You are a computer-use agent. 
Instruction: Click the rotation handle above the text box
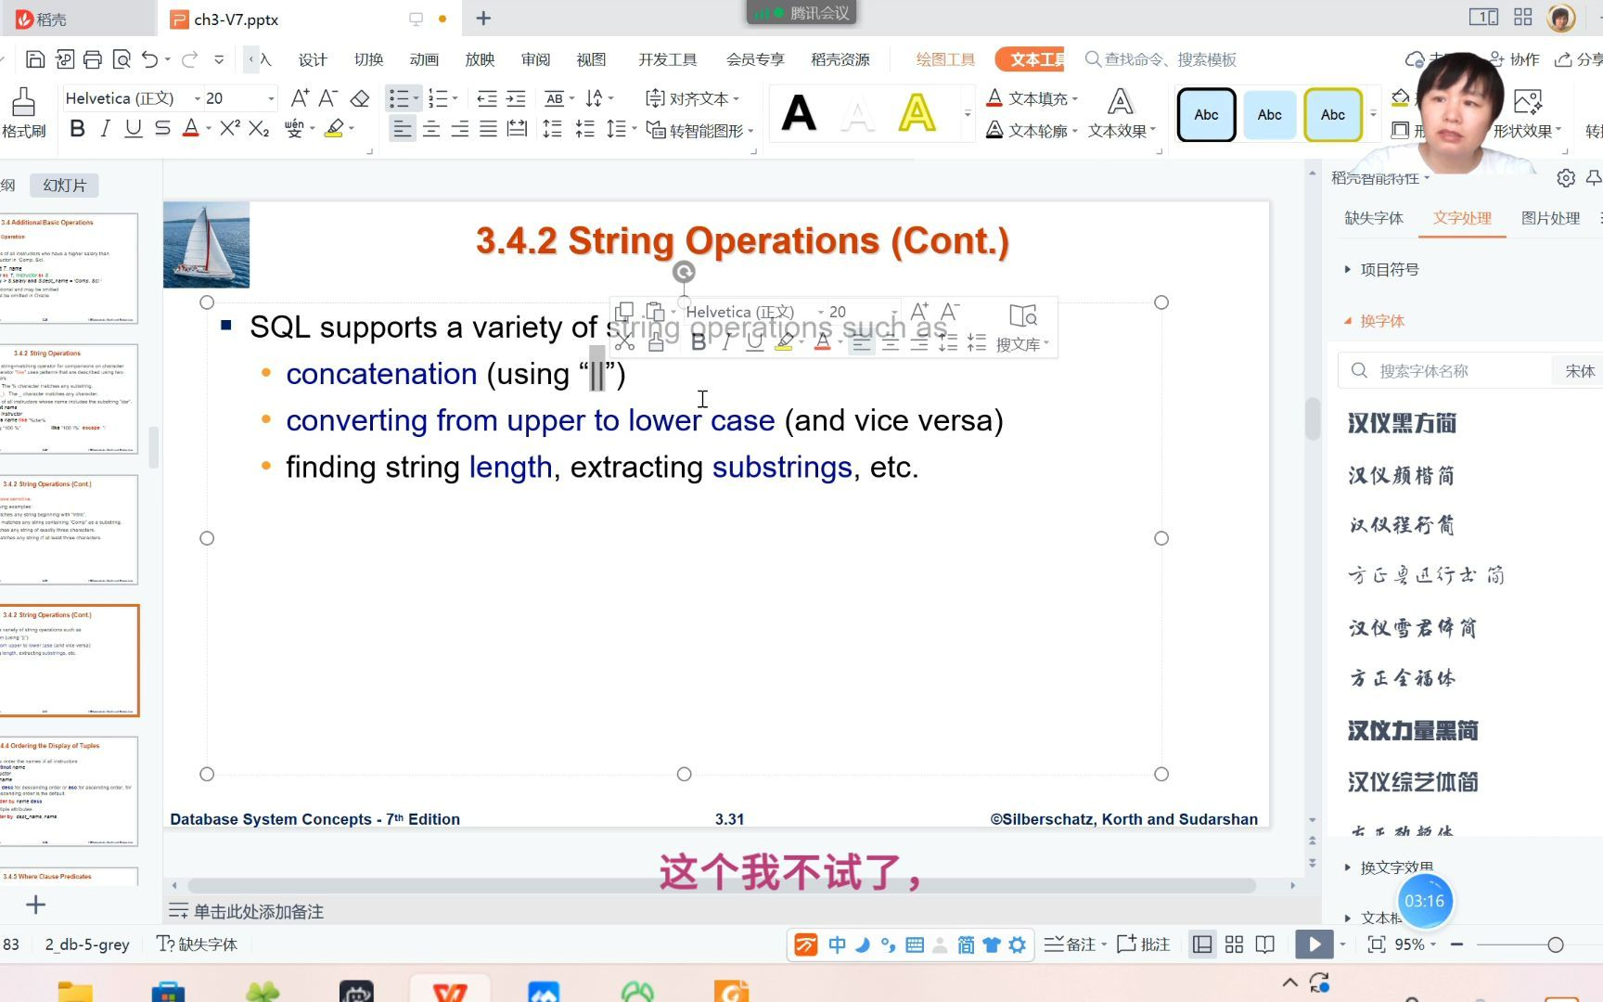tap(684, 272)
